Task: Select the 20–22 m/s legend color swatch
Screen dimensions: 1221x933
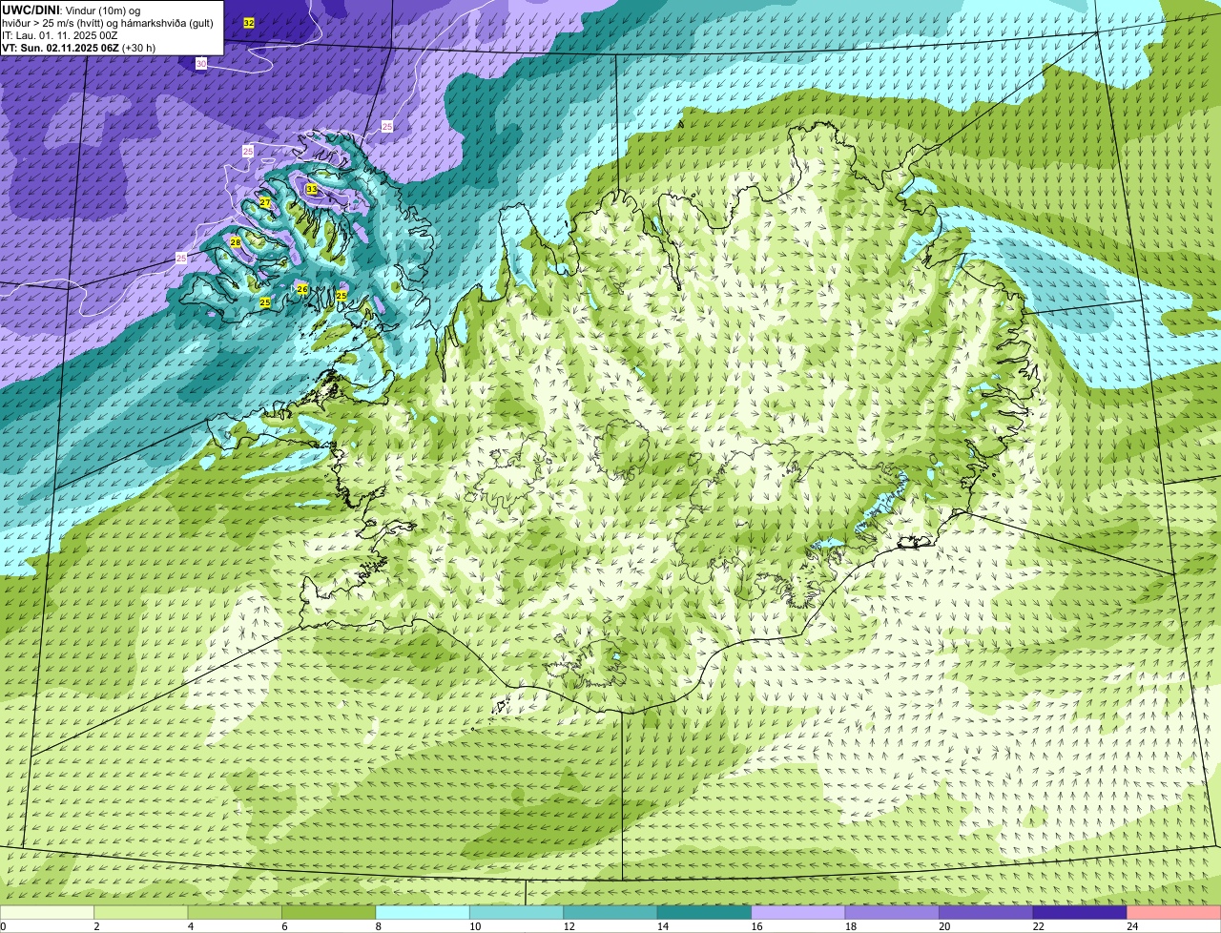Action: tap(986, 912)
